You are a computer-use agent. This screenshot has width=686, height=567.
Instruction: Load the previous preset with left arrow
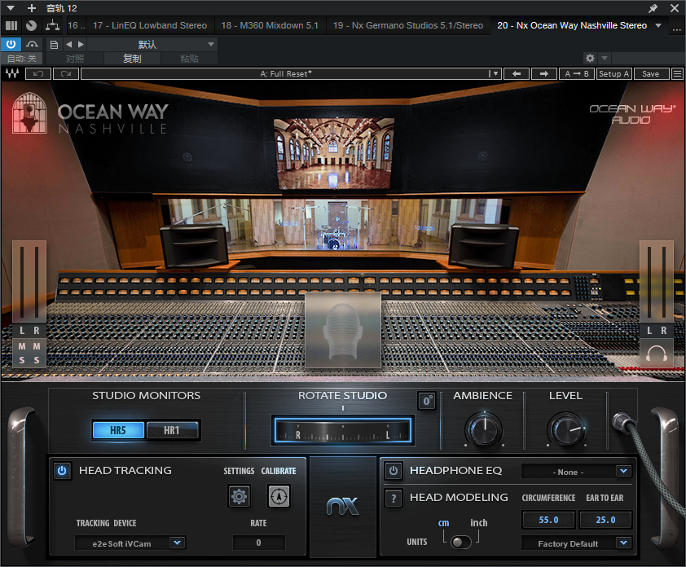tap(517, 74)
